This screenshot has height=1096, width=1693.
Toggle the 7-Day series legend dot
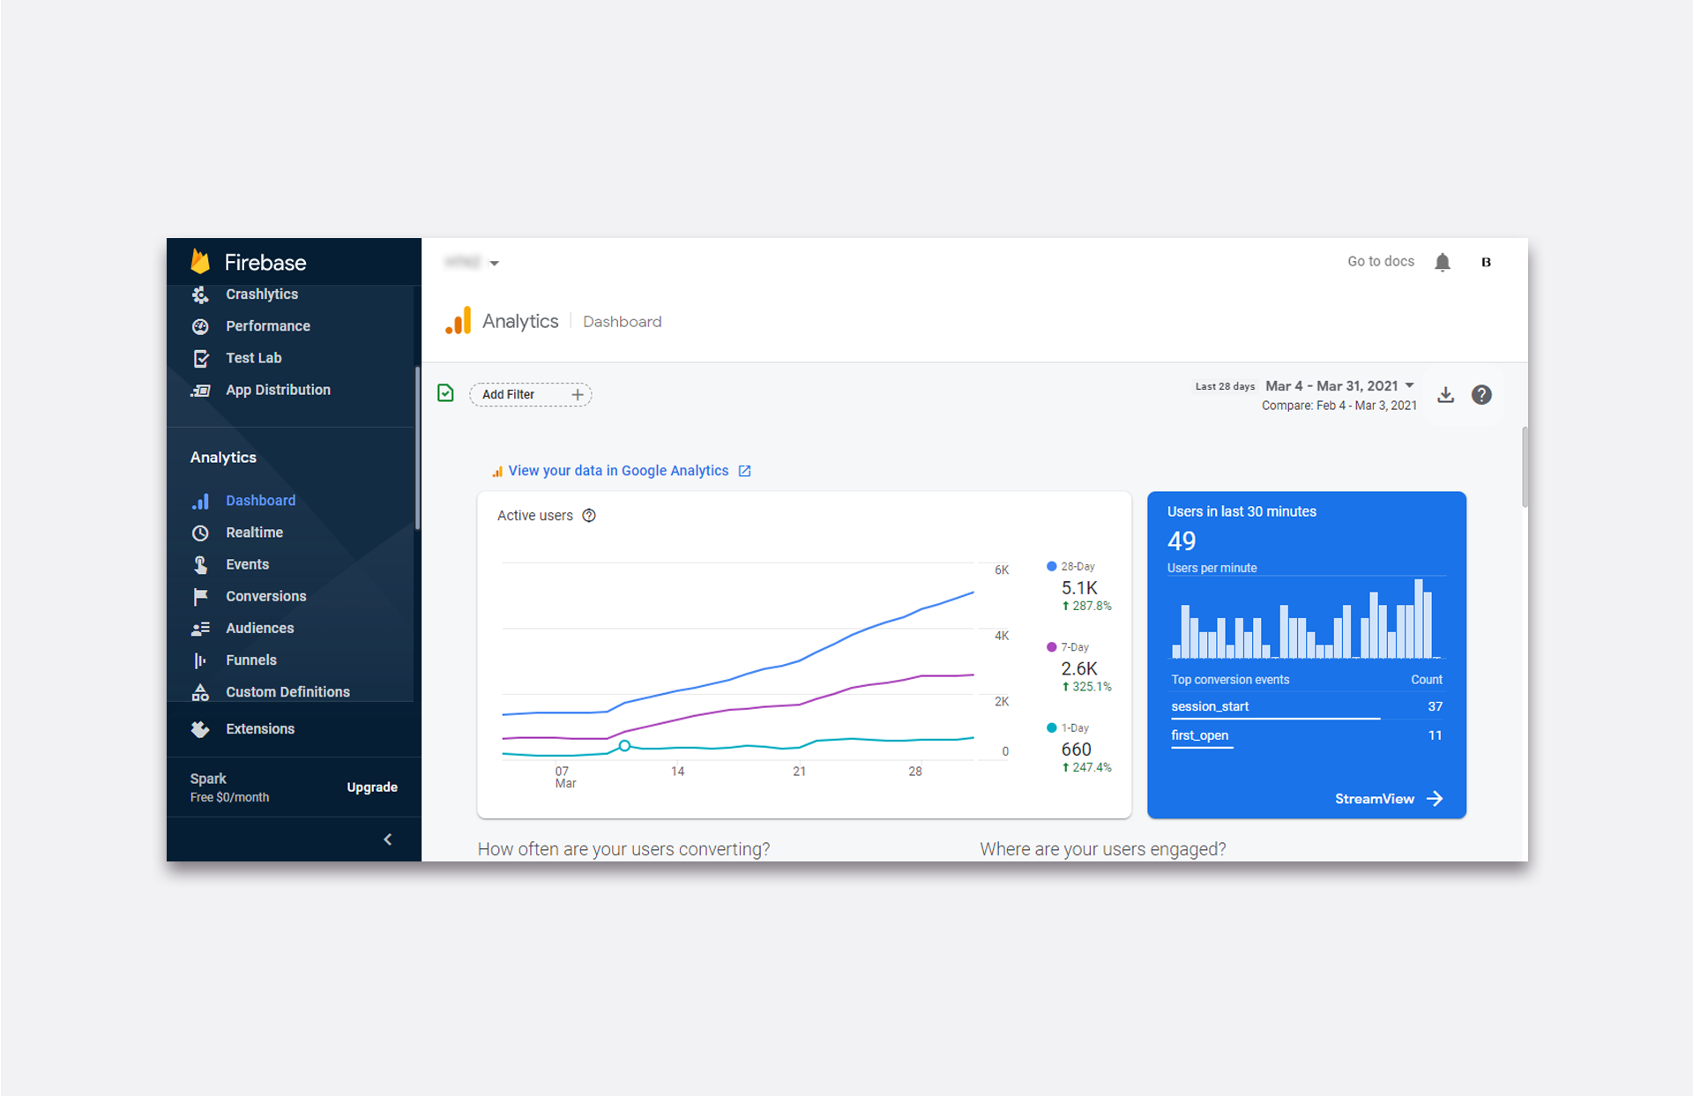(x=1051, y=647)
